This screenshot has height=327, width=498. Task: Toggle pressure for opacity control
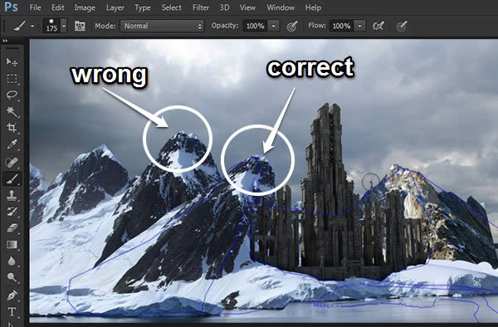click(292, 26)
